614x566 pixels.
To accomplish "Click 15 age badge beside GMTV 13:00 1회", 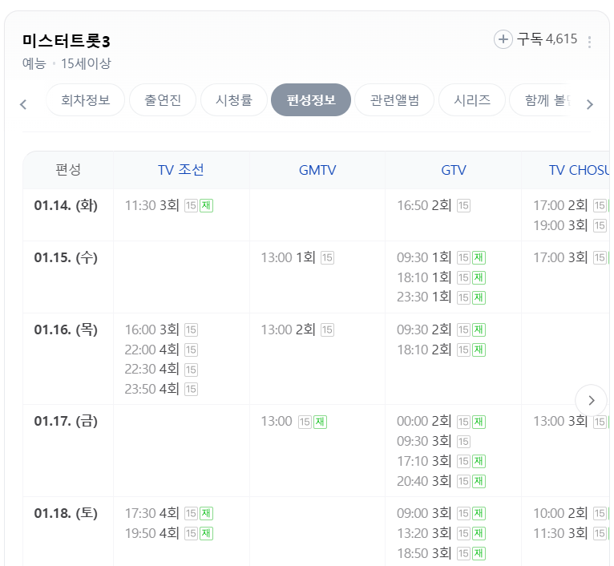I will pyautogui.click(x=327, y=257).
